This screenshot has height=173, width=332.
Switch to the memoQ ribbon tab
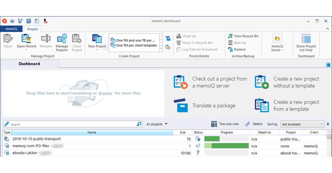point(11,29)
